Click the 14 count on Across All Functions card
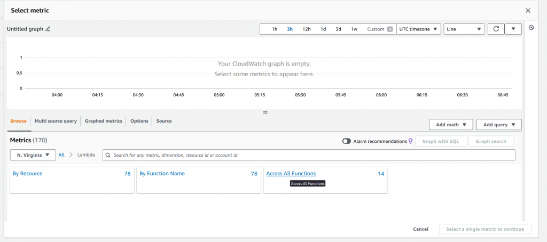The height and width of the screenshot is (242, 547). pyautogui.click(x=381, y=173)
